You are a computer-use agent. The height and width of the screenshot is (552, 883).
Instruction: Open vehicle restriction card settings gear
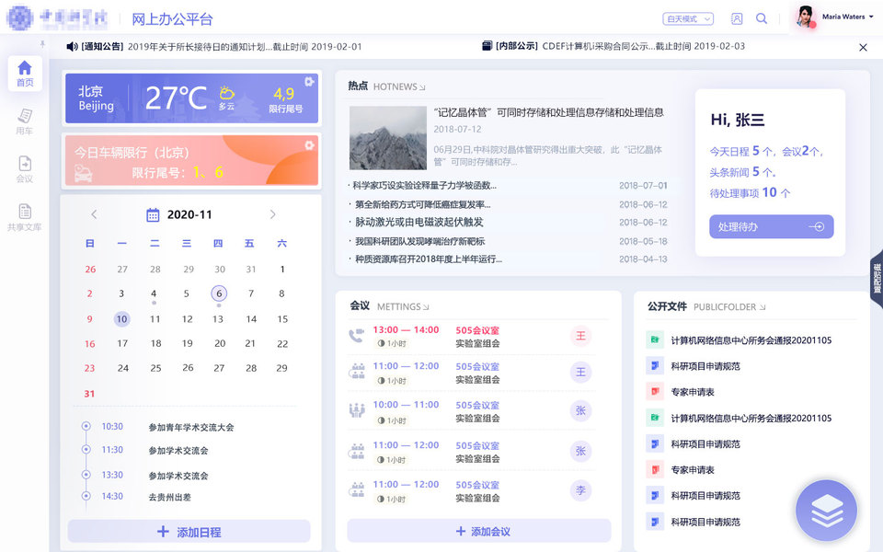pyautogui.click(x=309, y=145)
